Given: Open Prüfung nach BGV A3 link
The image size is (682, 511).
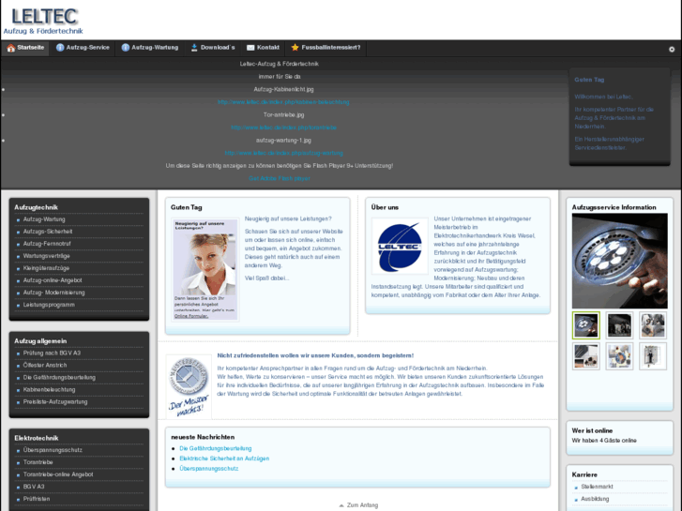Looking at the screenshot, I should [52, 353].
